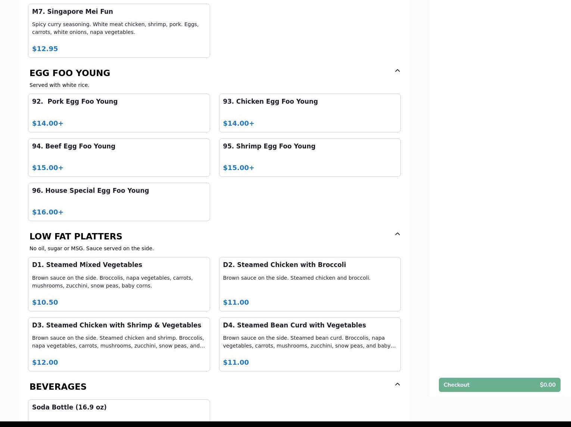
Task: Collapse the Beverages section chevron
Action: click(x=397, y=384)
